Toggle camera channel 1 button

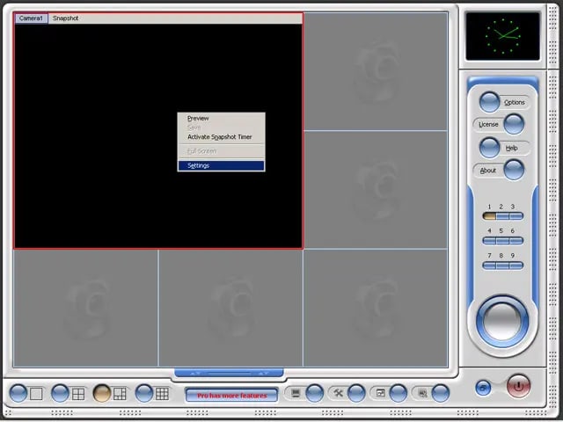click(x=489, y=216)
